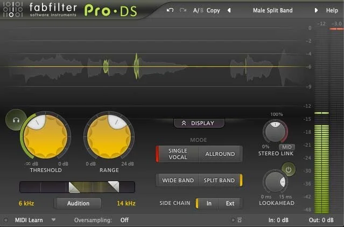Toggle the lookahead power icon
This screenshot has width=344, height=227.
[x=288, y=169]
